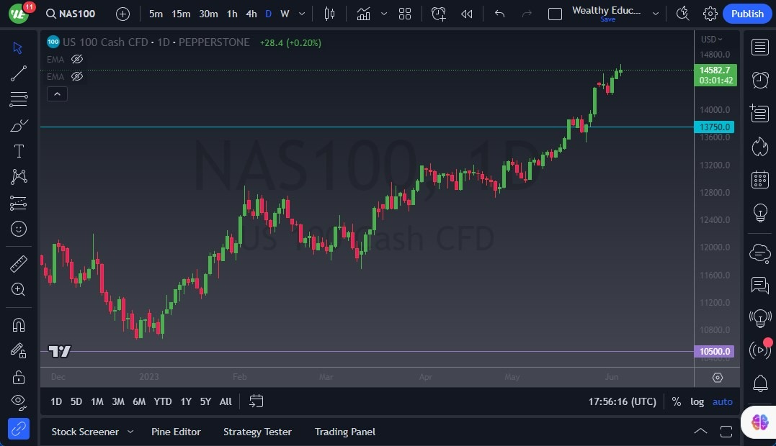Toggle logarithmic price scale

pos(697,401)
